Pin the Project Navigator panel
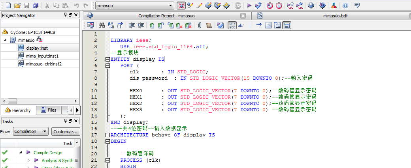This screenshot has height=168, width=411. [x=66, y=15]
